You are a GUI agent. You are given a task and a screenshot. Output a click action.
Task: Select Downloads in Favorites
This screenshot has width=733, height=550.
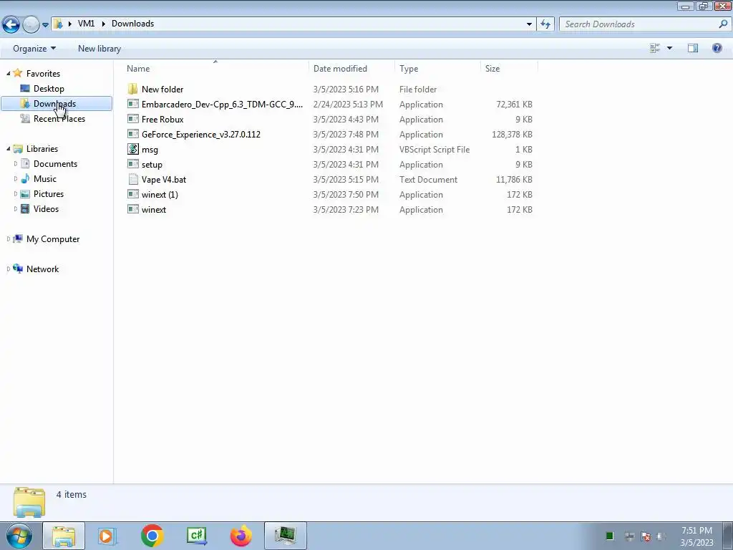(54, 103)
